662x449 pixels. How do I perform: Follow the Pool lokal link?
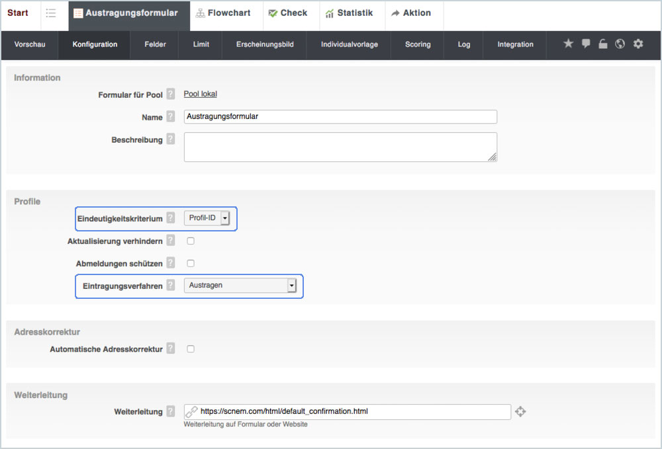click(200, 95)
